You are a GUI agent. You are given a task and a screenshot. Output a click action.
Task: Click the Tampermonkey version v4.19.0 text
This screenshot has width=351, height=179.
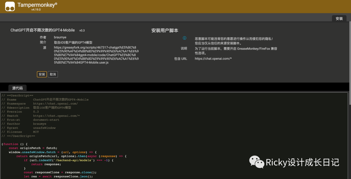(36, 10)
